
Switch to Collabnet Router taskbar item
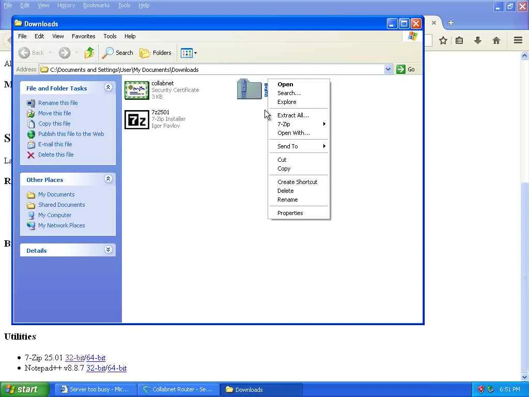(178, 389)
